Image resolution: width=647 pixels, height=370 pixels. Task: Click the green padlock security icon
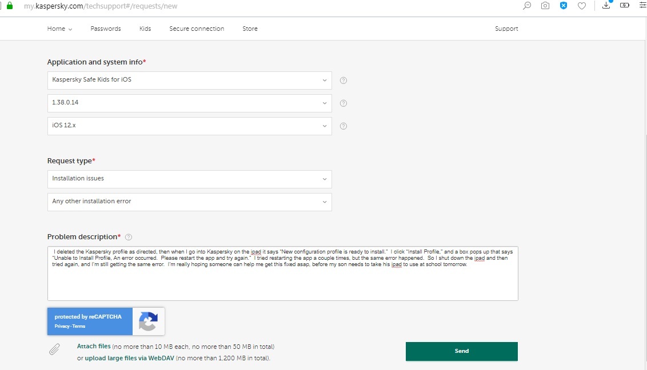[x=10, y=6]
